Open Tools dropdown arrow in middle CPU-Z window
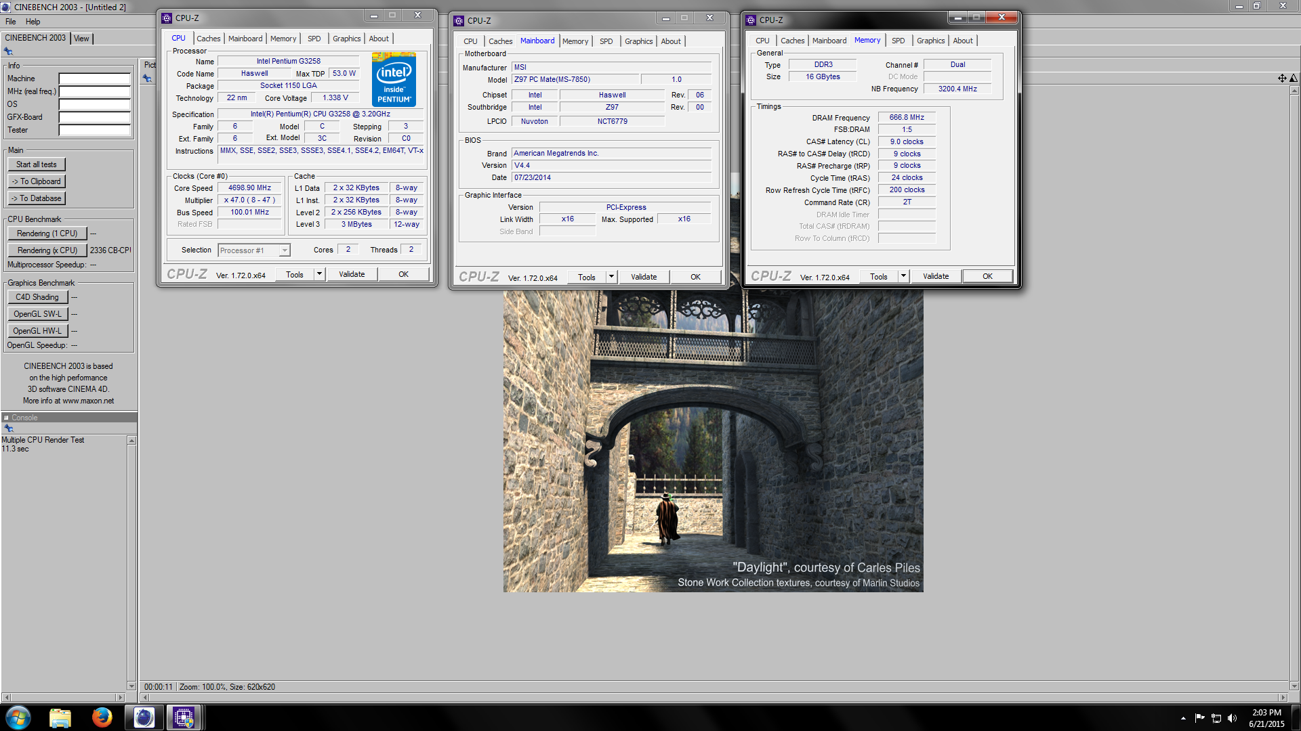1301x731 pixels. tap(611, 277)
